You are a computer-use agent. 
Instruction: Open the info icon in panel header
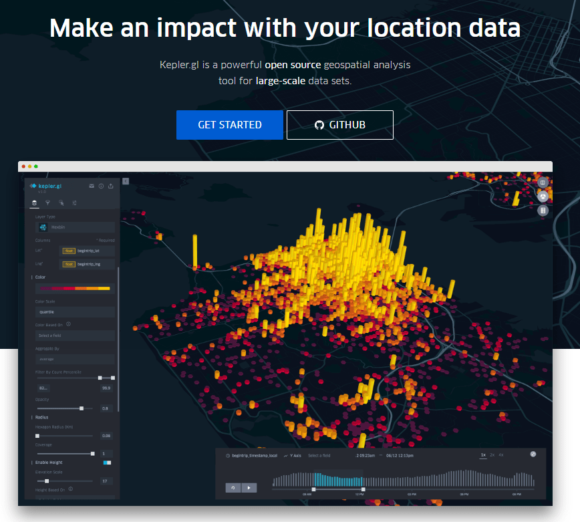(101, 186)
